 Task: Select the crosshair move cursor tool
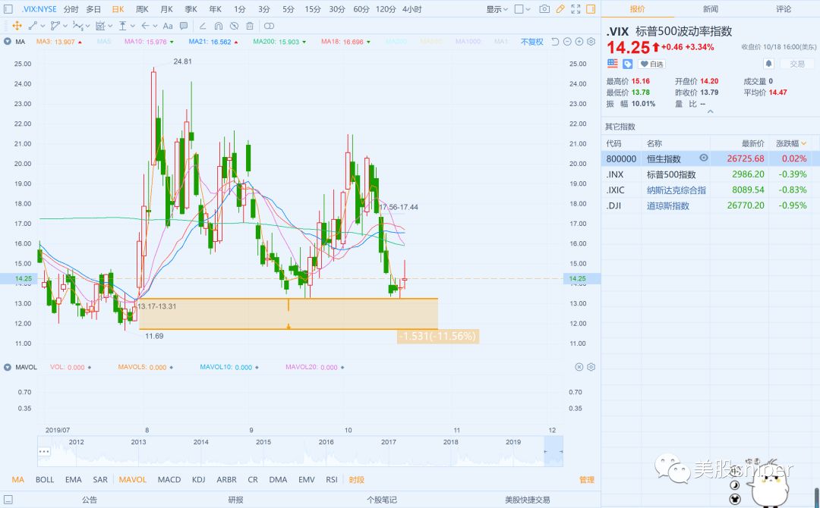[x=17, y=26]
